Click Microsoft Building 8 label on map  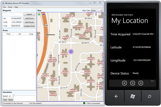[x=91, y=59]
